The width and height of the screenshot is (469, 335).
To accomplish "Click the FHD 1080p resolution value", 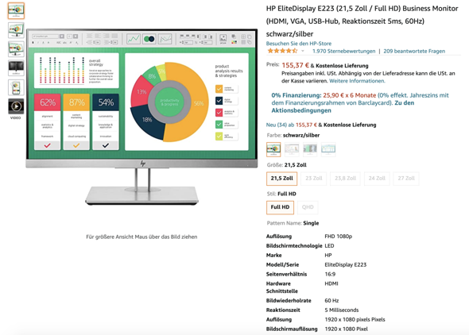I will (339, 237).
